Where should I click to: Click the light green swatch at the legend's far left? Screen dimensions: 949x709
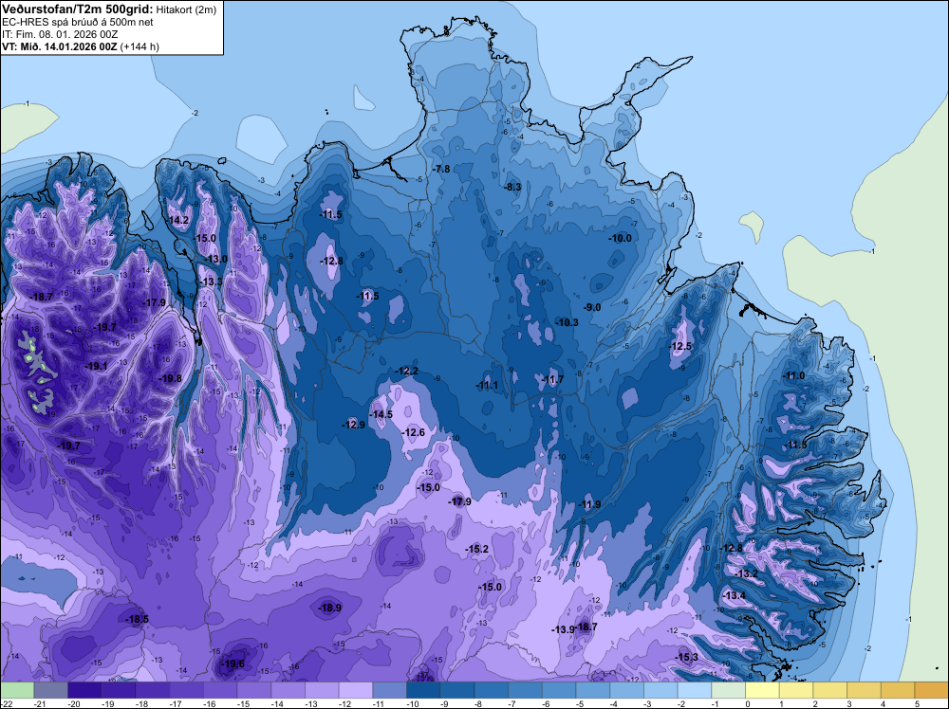[17, 690]
